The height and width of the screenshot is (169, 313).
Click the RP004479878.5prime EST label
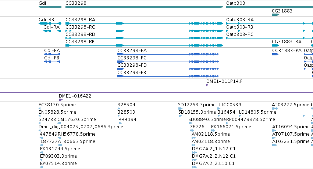pos(250,120)
